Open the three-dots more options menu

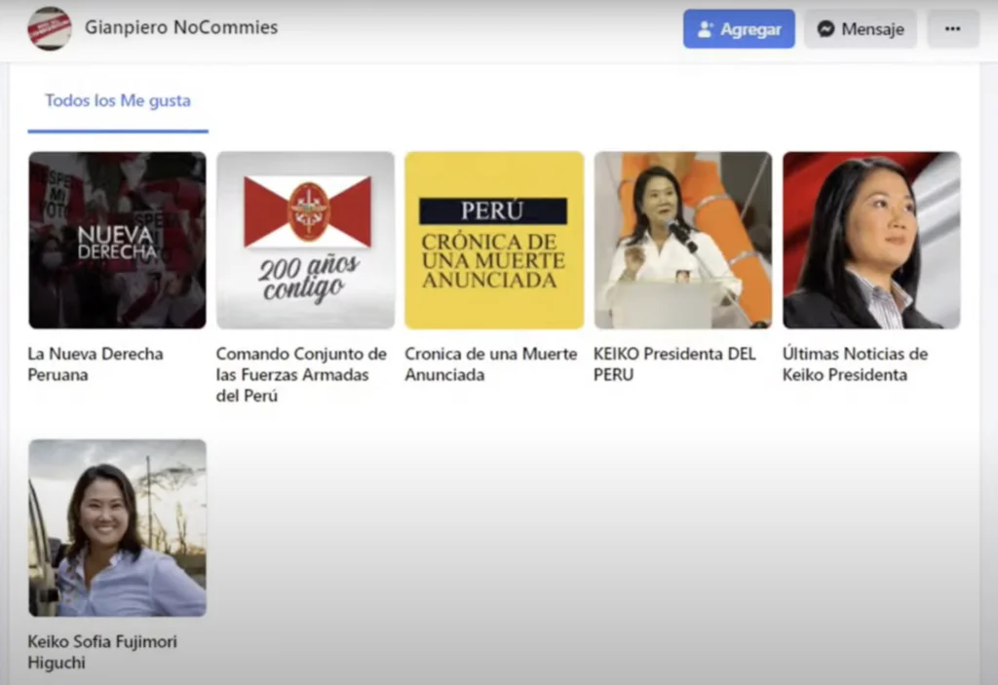point(953,28)
